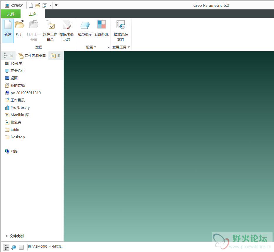This screenshot has height=252, width=274.
Task: Switch to the model tree tab
Action: point(9,56)
